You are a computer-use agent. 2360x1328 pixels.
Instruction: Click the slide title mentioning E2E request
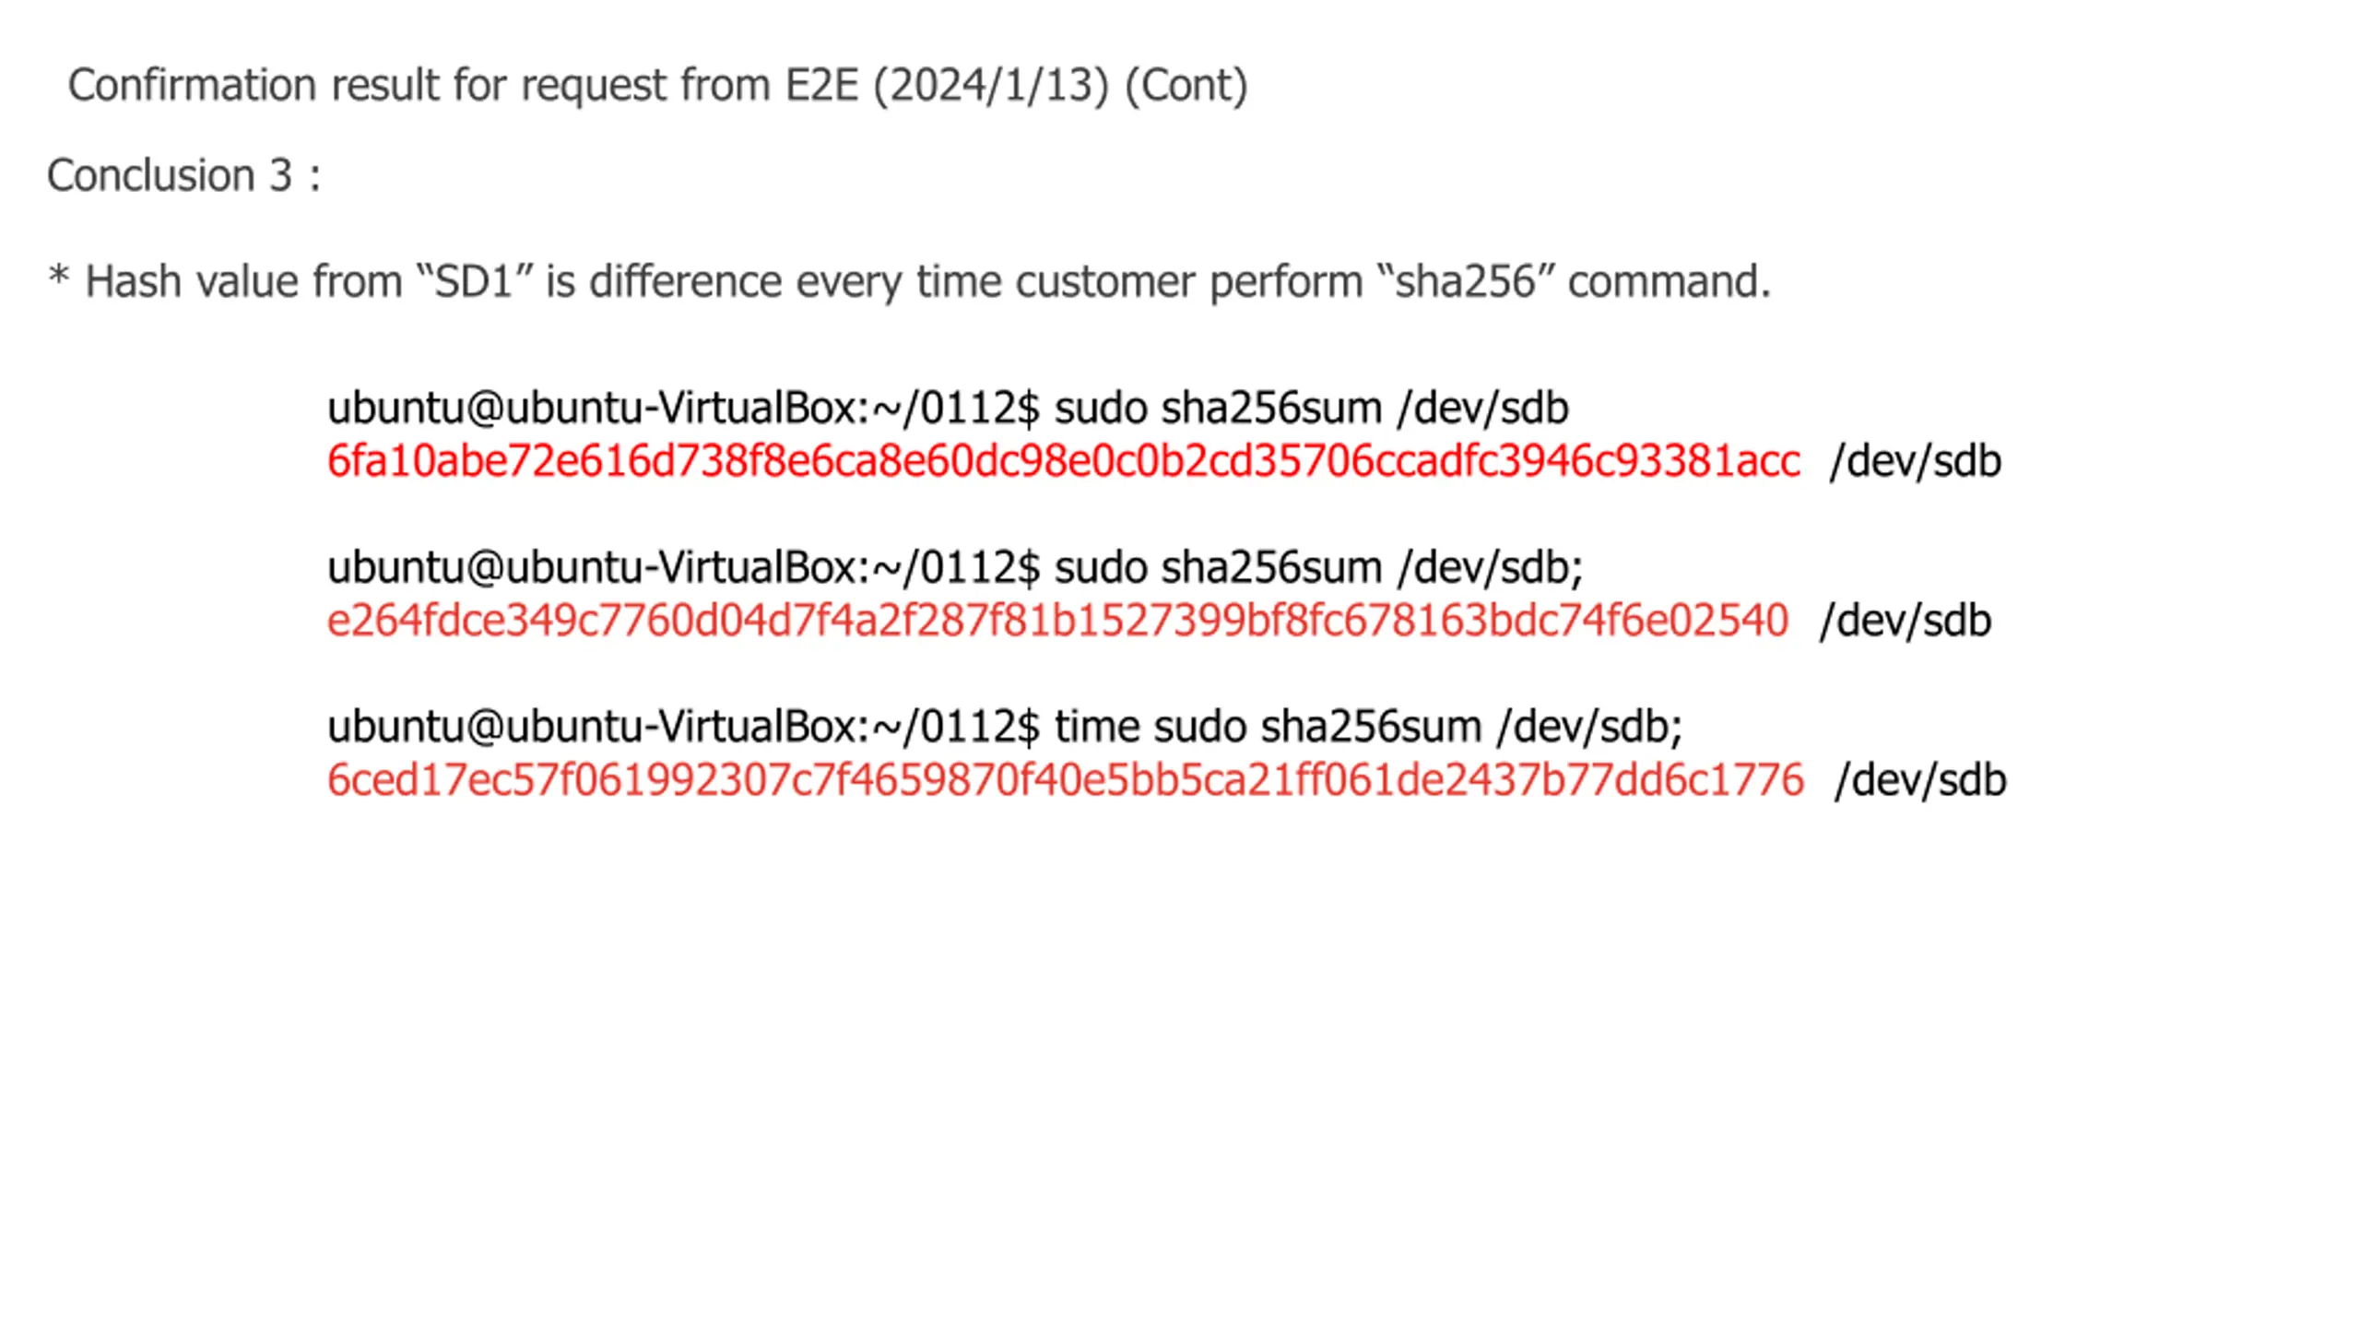[657, 86]
